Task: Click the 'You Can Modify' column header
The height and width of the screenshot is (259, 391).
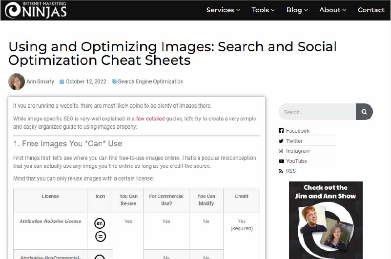Action: click(206, 200)
